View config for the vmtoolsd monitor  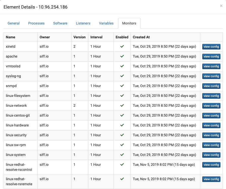[211, 66]
